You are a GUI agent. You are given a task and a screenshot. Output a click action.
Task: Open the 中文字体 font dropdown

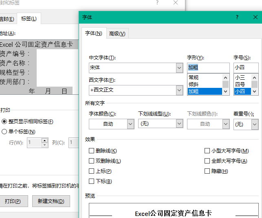click(x=179, y=68)
